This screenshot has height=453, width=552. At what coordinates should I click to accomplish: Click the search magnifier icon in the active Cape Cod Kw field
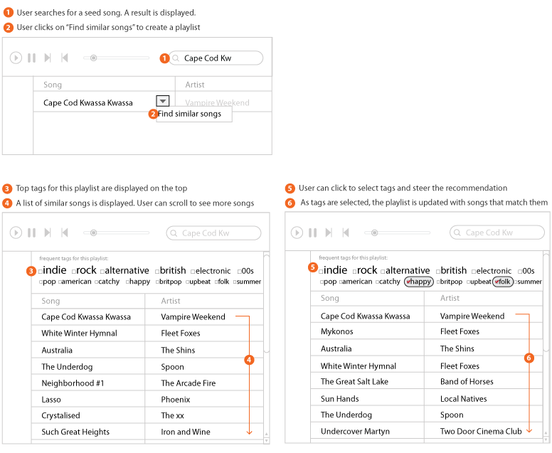[x=175, y=58]
